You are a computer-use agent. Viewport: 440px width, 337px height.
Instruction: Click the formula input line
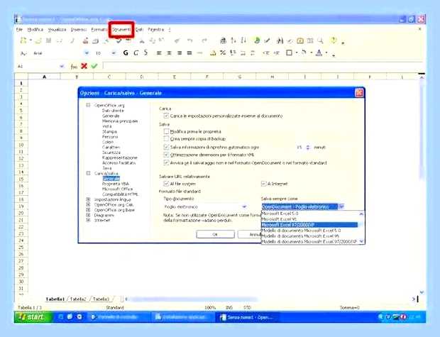(x=263, y=66)
